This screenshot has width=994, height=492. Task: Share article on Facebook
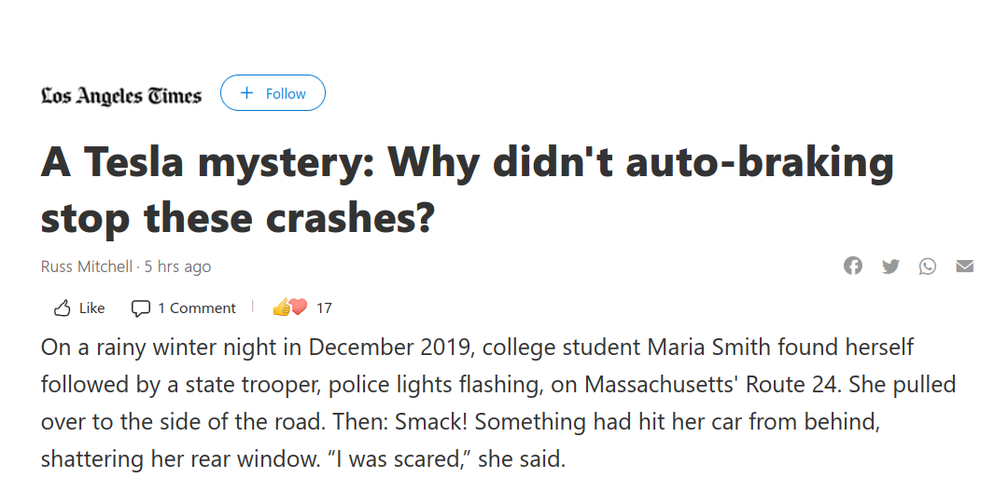[853, 266]
